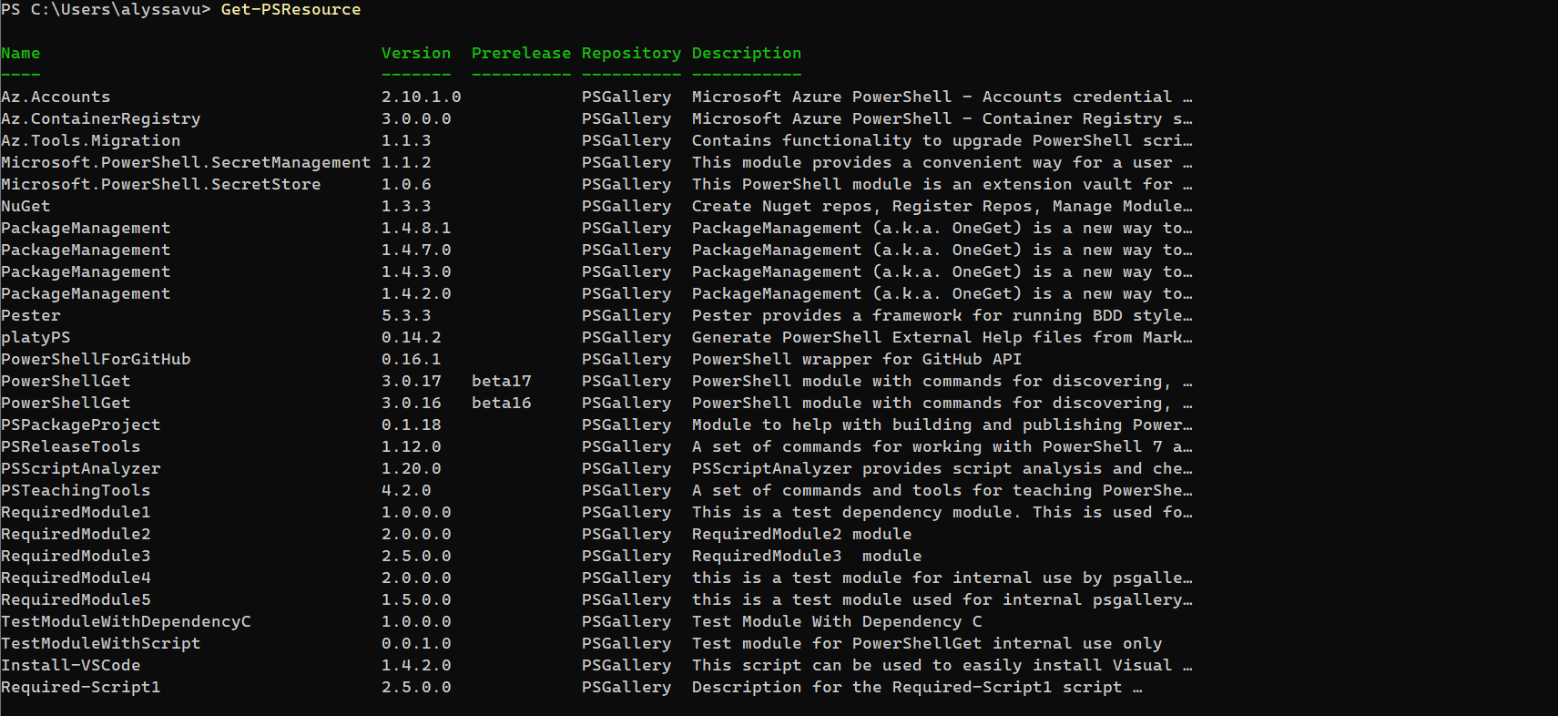
Task: Click Microsoft.PowerShell.SecretManagement name
Action: click(x=186, y=162)
